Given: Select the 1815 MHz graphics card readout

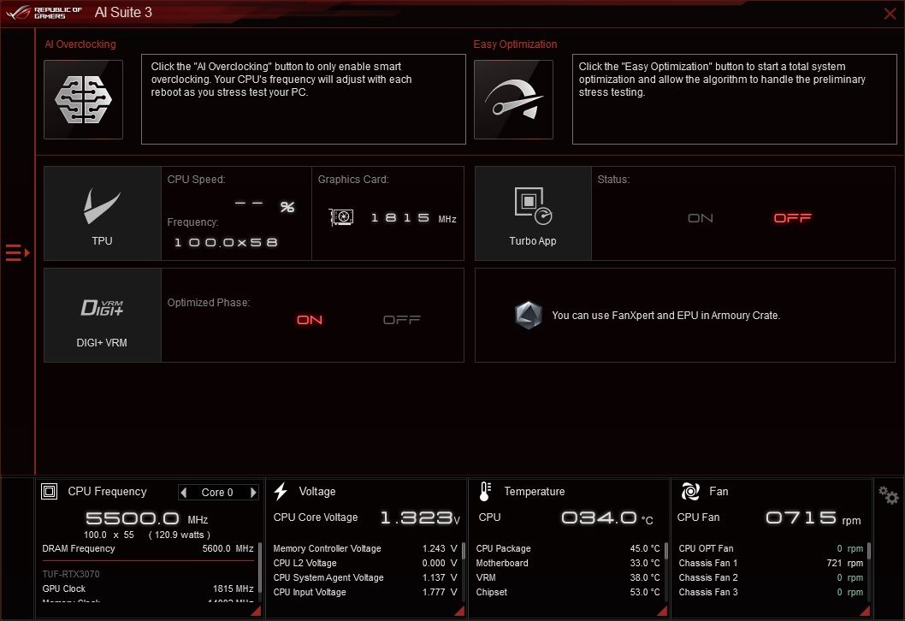Looking at the screenshot, I should coord(413,218).
